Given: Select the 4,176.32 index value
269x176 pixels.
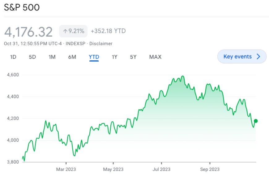Looking at the screenshot, I should coord(28,32).
